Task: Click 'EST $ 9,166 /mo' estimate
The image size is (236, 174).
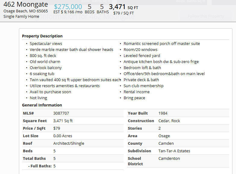Action: (68, 12)
